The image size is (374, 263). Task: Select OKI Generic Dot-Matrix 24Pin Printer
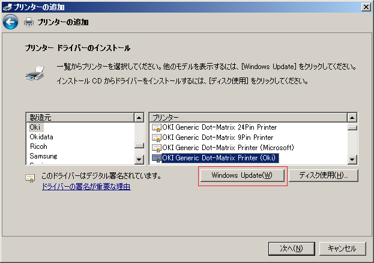pyautogui.click(x=220, y=127)
